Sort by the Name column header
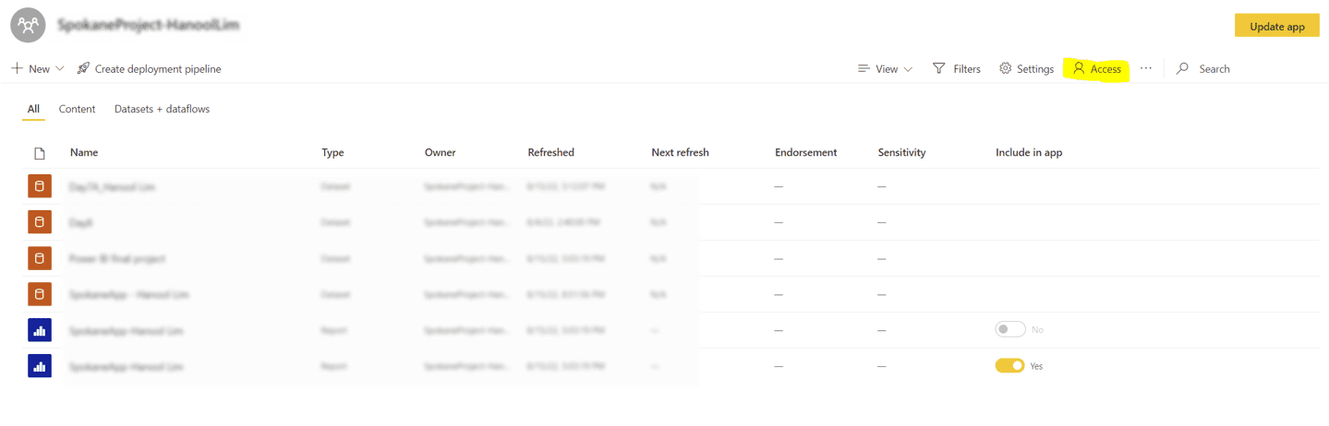 84,152
